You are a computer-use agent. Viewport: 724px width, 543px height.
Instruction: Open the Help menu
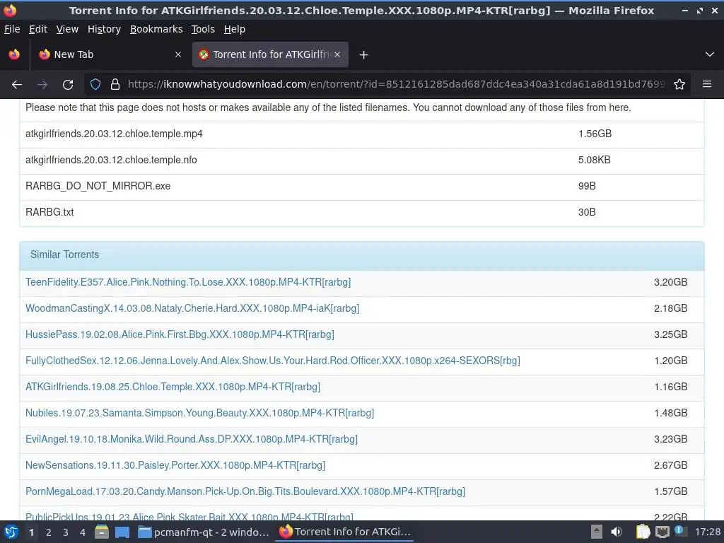(235, 29)
